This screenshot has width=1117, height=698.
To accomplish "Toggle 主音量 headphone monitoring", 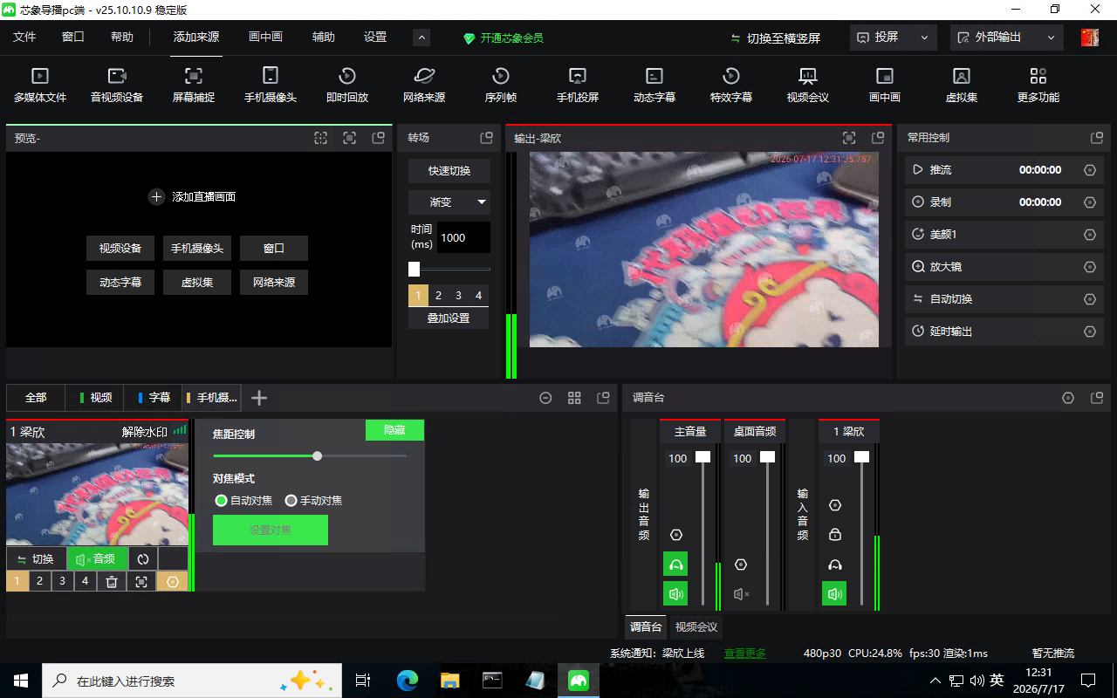I will 675,565.
